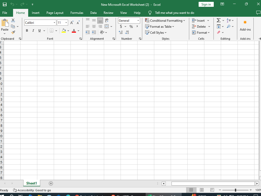261x196 pixels.
Task: Toggle Bottom Align button
Action: click(x=100, y=20)
